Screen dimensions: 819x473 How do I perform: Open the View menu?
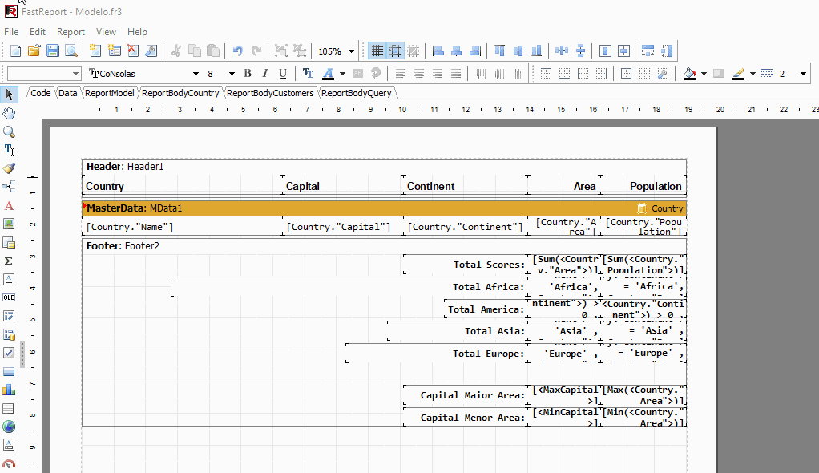(x=106, y=32)
